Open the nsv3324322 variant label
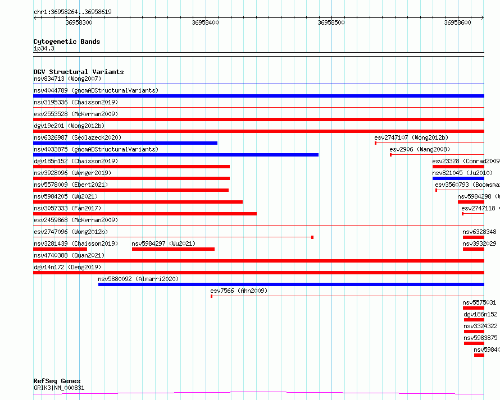 [480, 326]
